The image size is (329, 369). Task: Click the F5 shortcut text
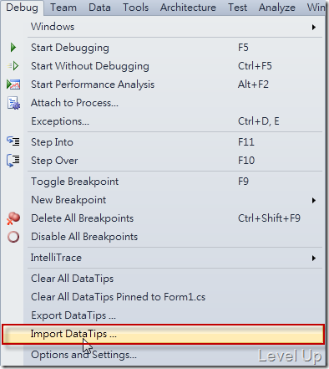pyautogui.click(x=243, y=48)
